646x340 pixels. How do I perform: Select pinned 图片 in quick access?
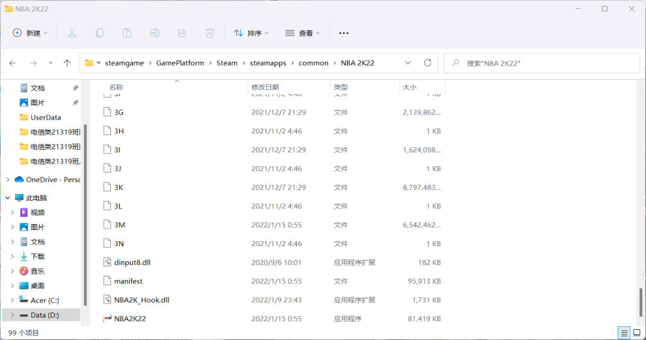[x=37, y=103]
